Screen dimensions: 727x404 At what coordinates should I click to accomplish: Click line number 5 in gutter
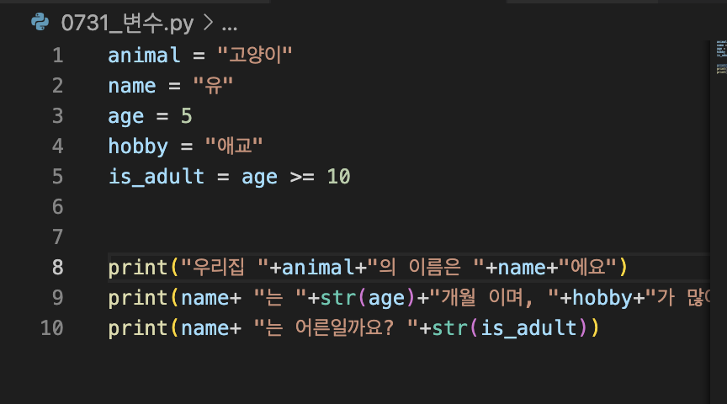(x=57, y=176)
